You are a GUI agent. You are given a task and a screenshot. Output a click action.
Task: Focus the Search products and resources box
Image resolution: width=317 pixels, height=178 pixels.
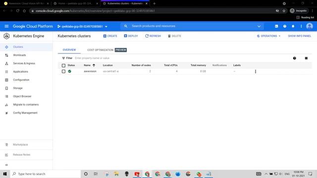[192, 26]
